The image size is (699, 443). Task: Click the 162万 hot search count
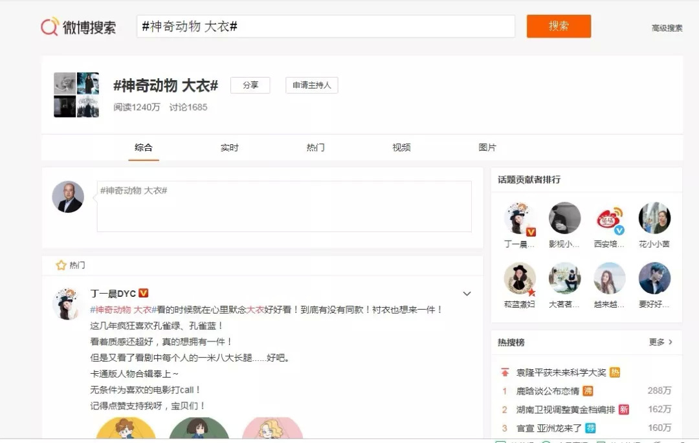[660, 409]
